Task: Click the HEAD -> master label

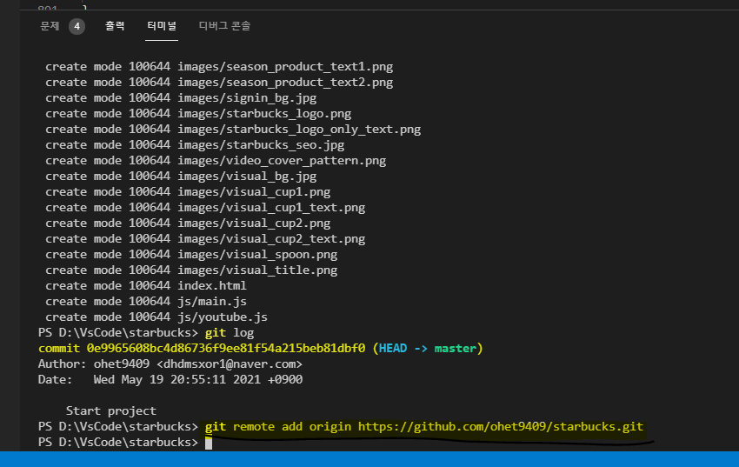Action: click(428, 348)
